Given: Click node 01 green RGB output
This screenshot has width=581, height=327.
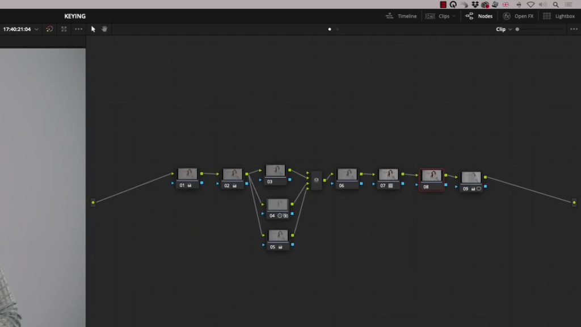Looking at the screenshot, I should [x=201, y=174].
